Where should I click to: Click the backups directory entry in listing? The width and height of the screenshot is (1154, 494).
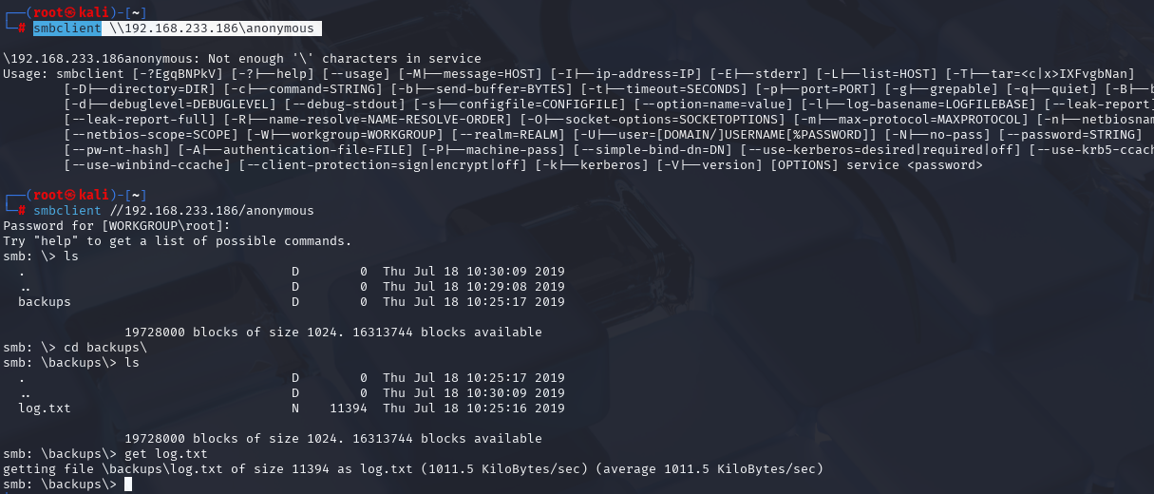click(45, 302)
